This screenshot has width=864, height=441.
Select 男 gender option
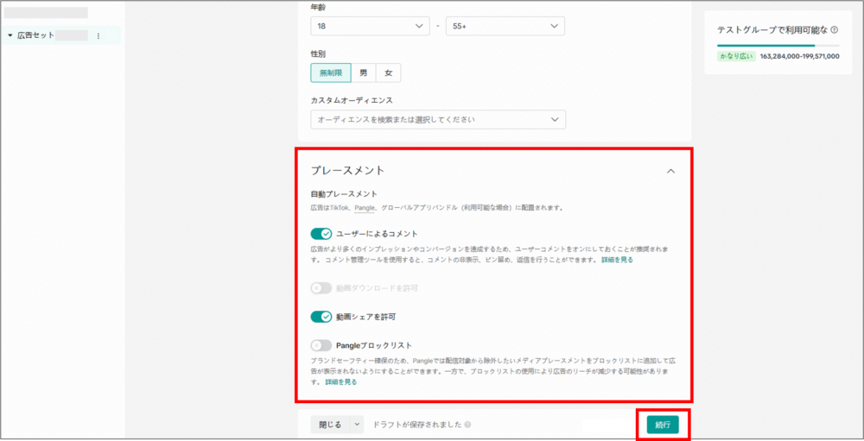coord(364,72)
